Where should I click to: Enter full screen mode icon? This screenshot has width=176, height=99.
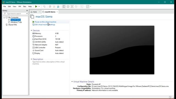72,7
